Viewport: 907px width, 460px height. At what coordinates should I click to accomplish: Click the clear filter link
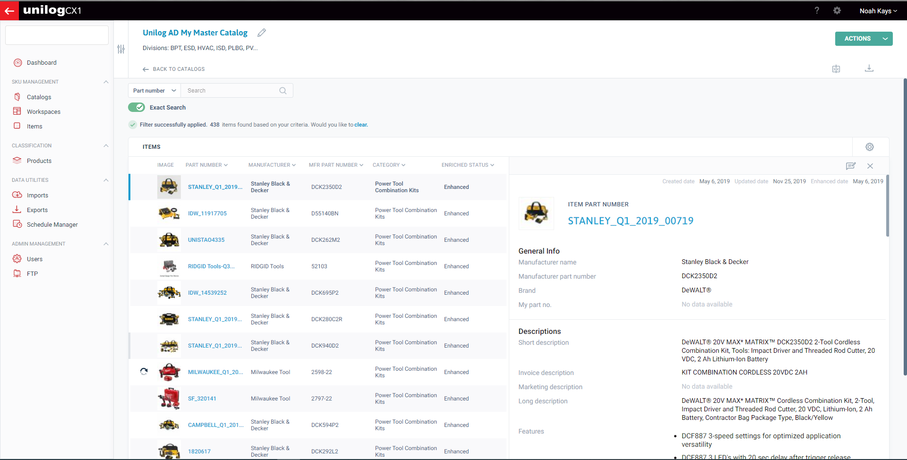coord(361,125)
